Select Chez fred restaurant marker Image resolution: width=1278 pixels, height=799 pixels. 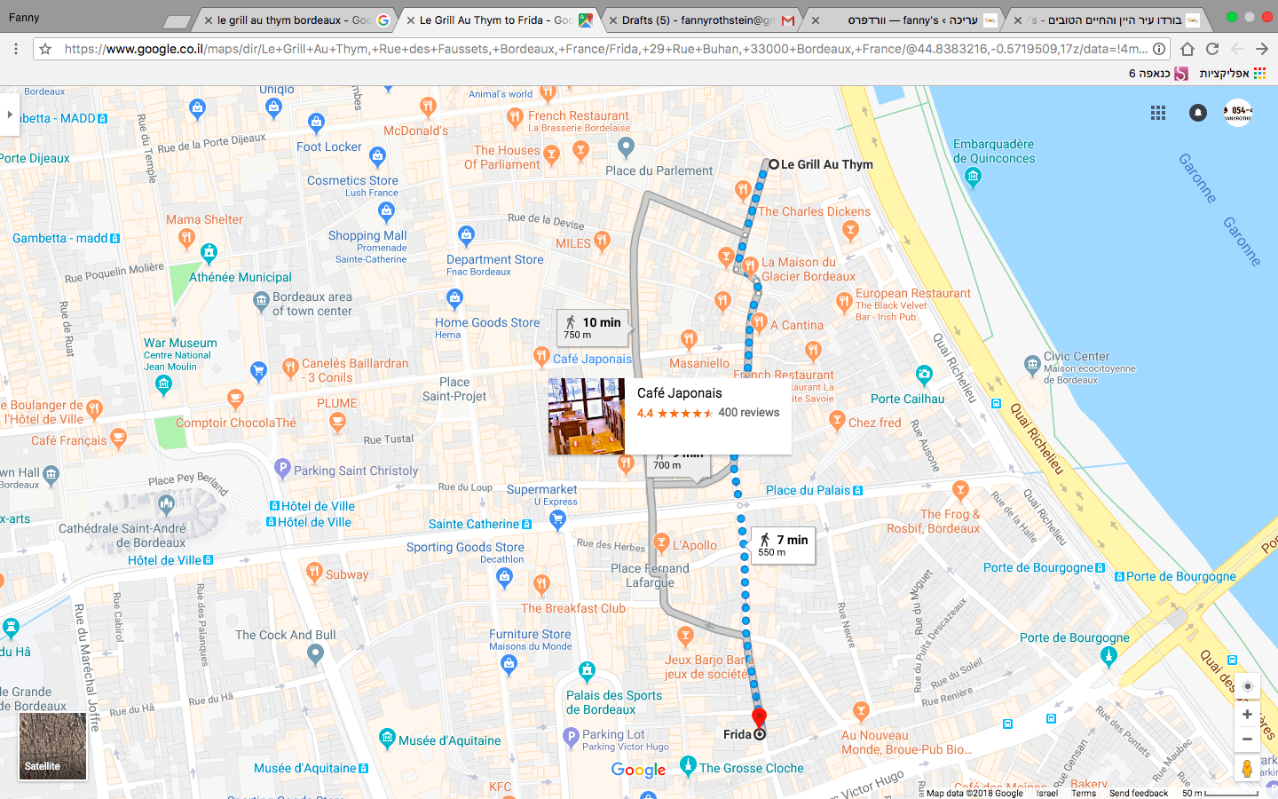[x=837, y=421]
